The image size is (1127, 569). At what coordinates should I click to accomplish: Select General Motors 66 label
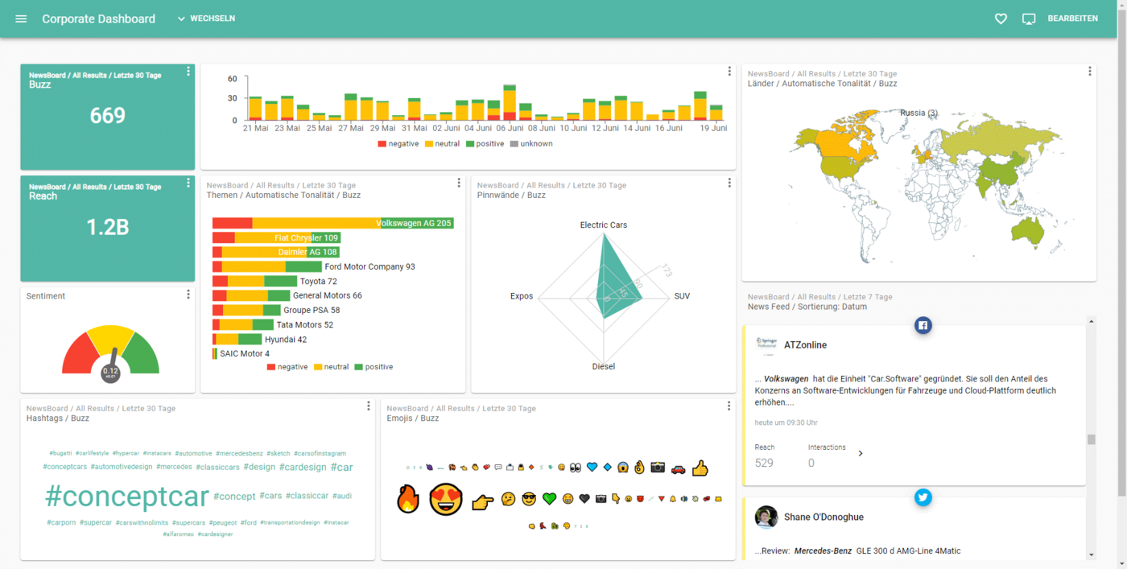[x=327, y=295]
